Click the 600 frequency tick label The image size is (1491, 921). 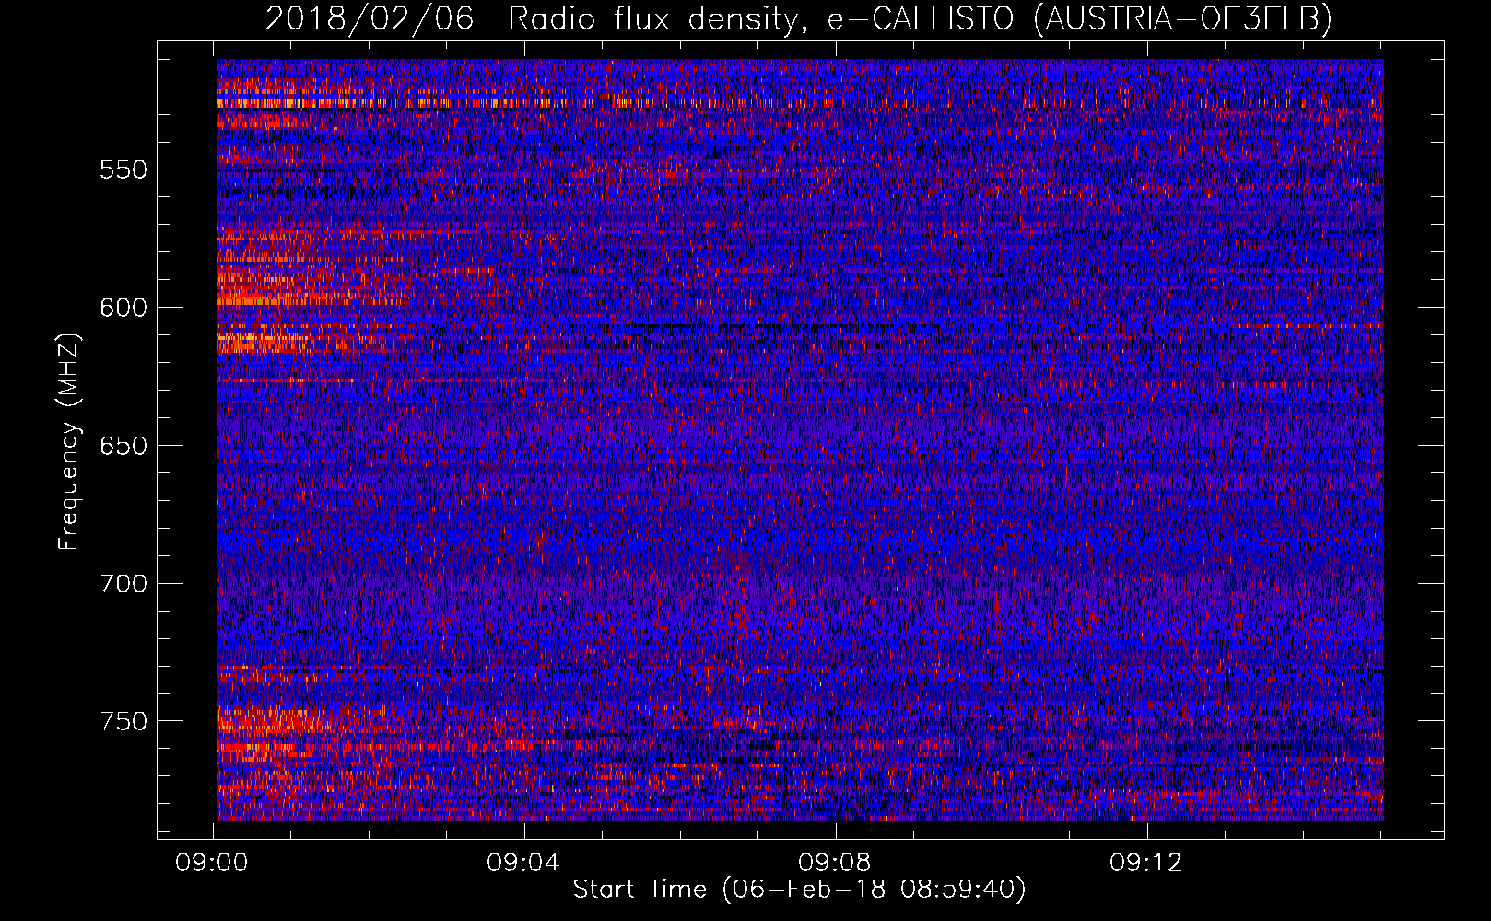coord(123,309)
